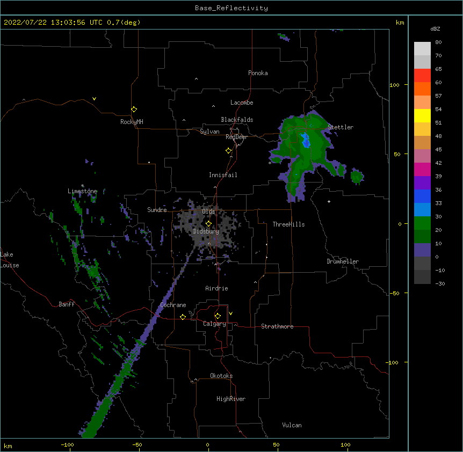Click the yellow V marker in the northwest area
Viewport: 463px width, 452px height.
(x=94, y=99)
